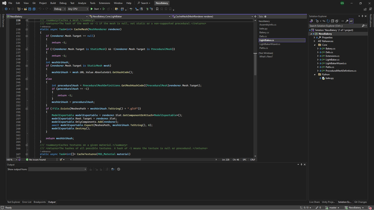Click the NeosBakery repository in status bar
374x210 pixels.
coord(354,208)
